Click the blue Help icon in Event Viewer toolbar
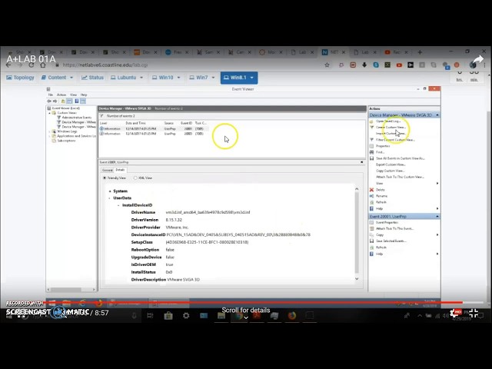 coord(77,101)
